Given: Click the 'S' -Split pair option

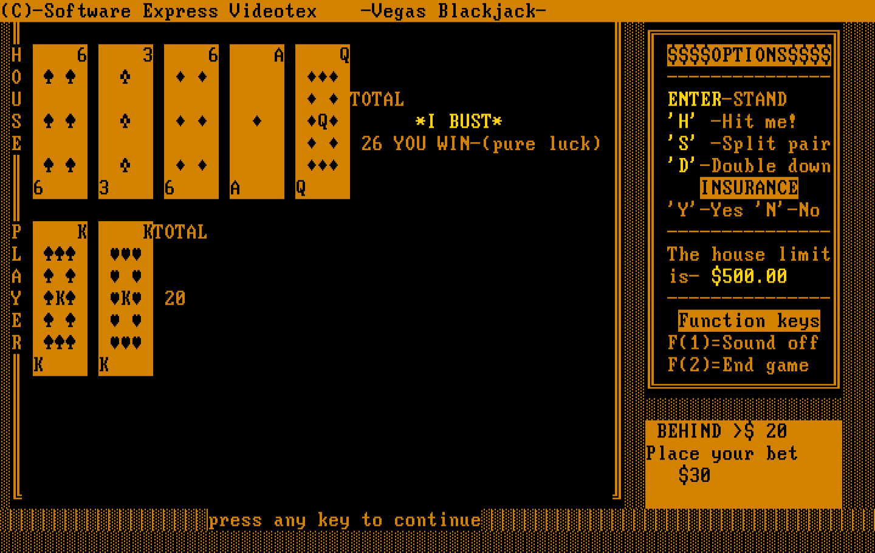Looking at the screenshot, I should tap(749, 143).
